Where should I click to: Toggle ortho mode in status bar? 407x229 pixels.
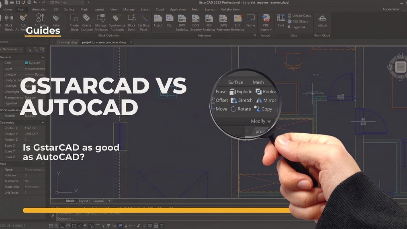[62, 226]
